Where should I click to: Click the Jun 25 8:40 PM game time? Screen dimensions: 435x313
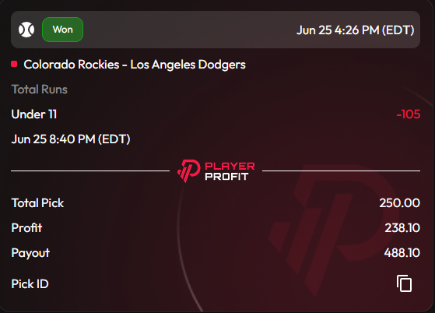click(x=71, y=139)
